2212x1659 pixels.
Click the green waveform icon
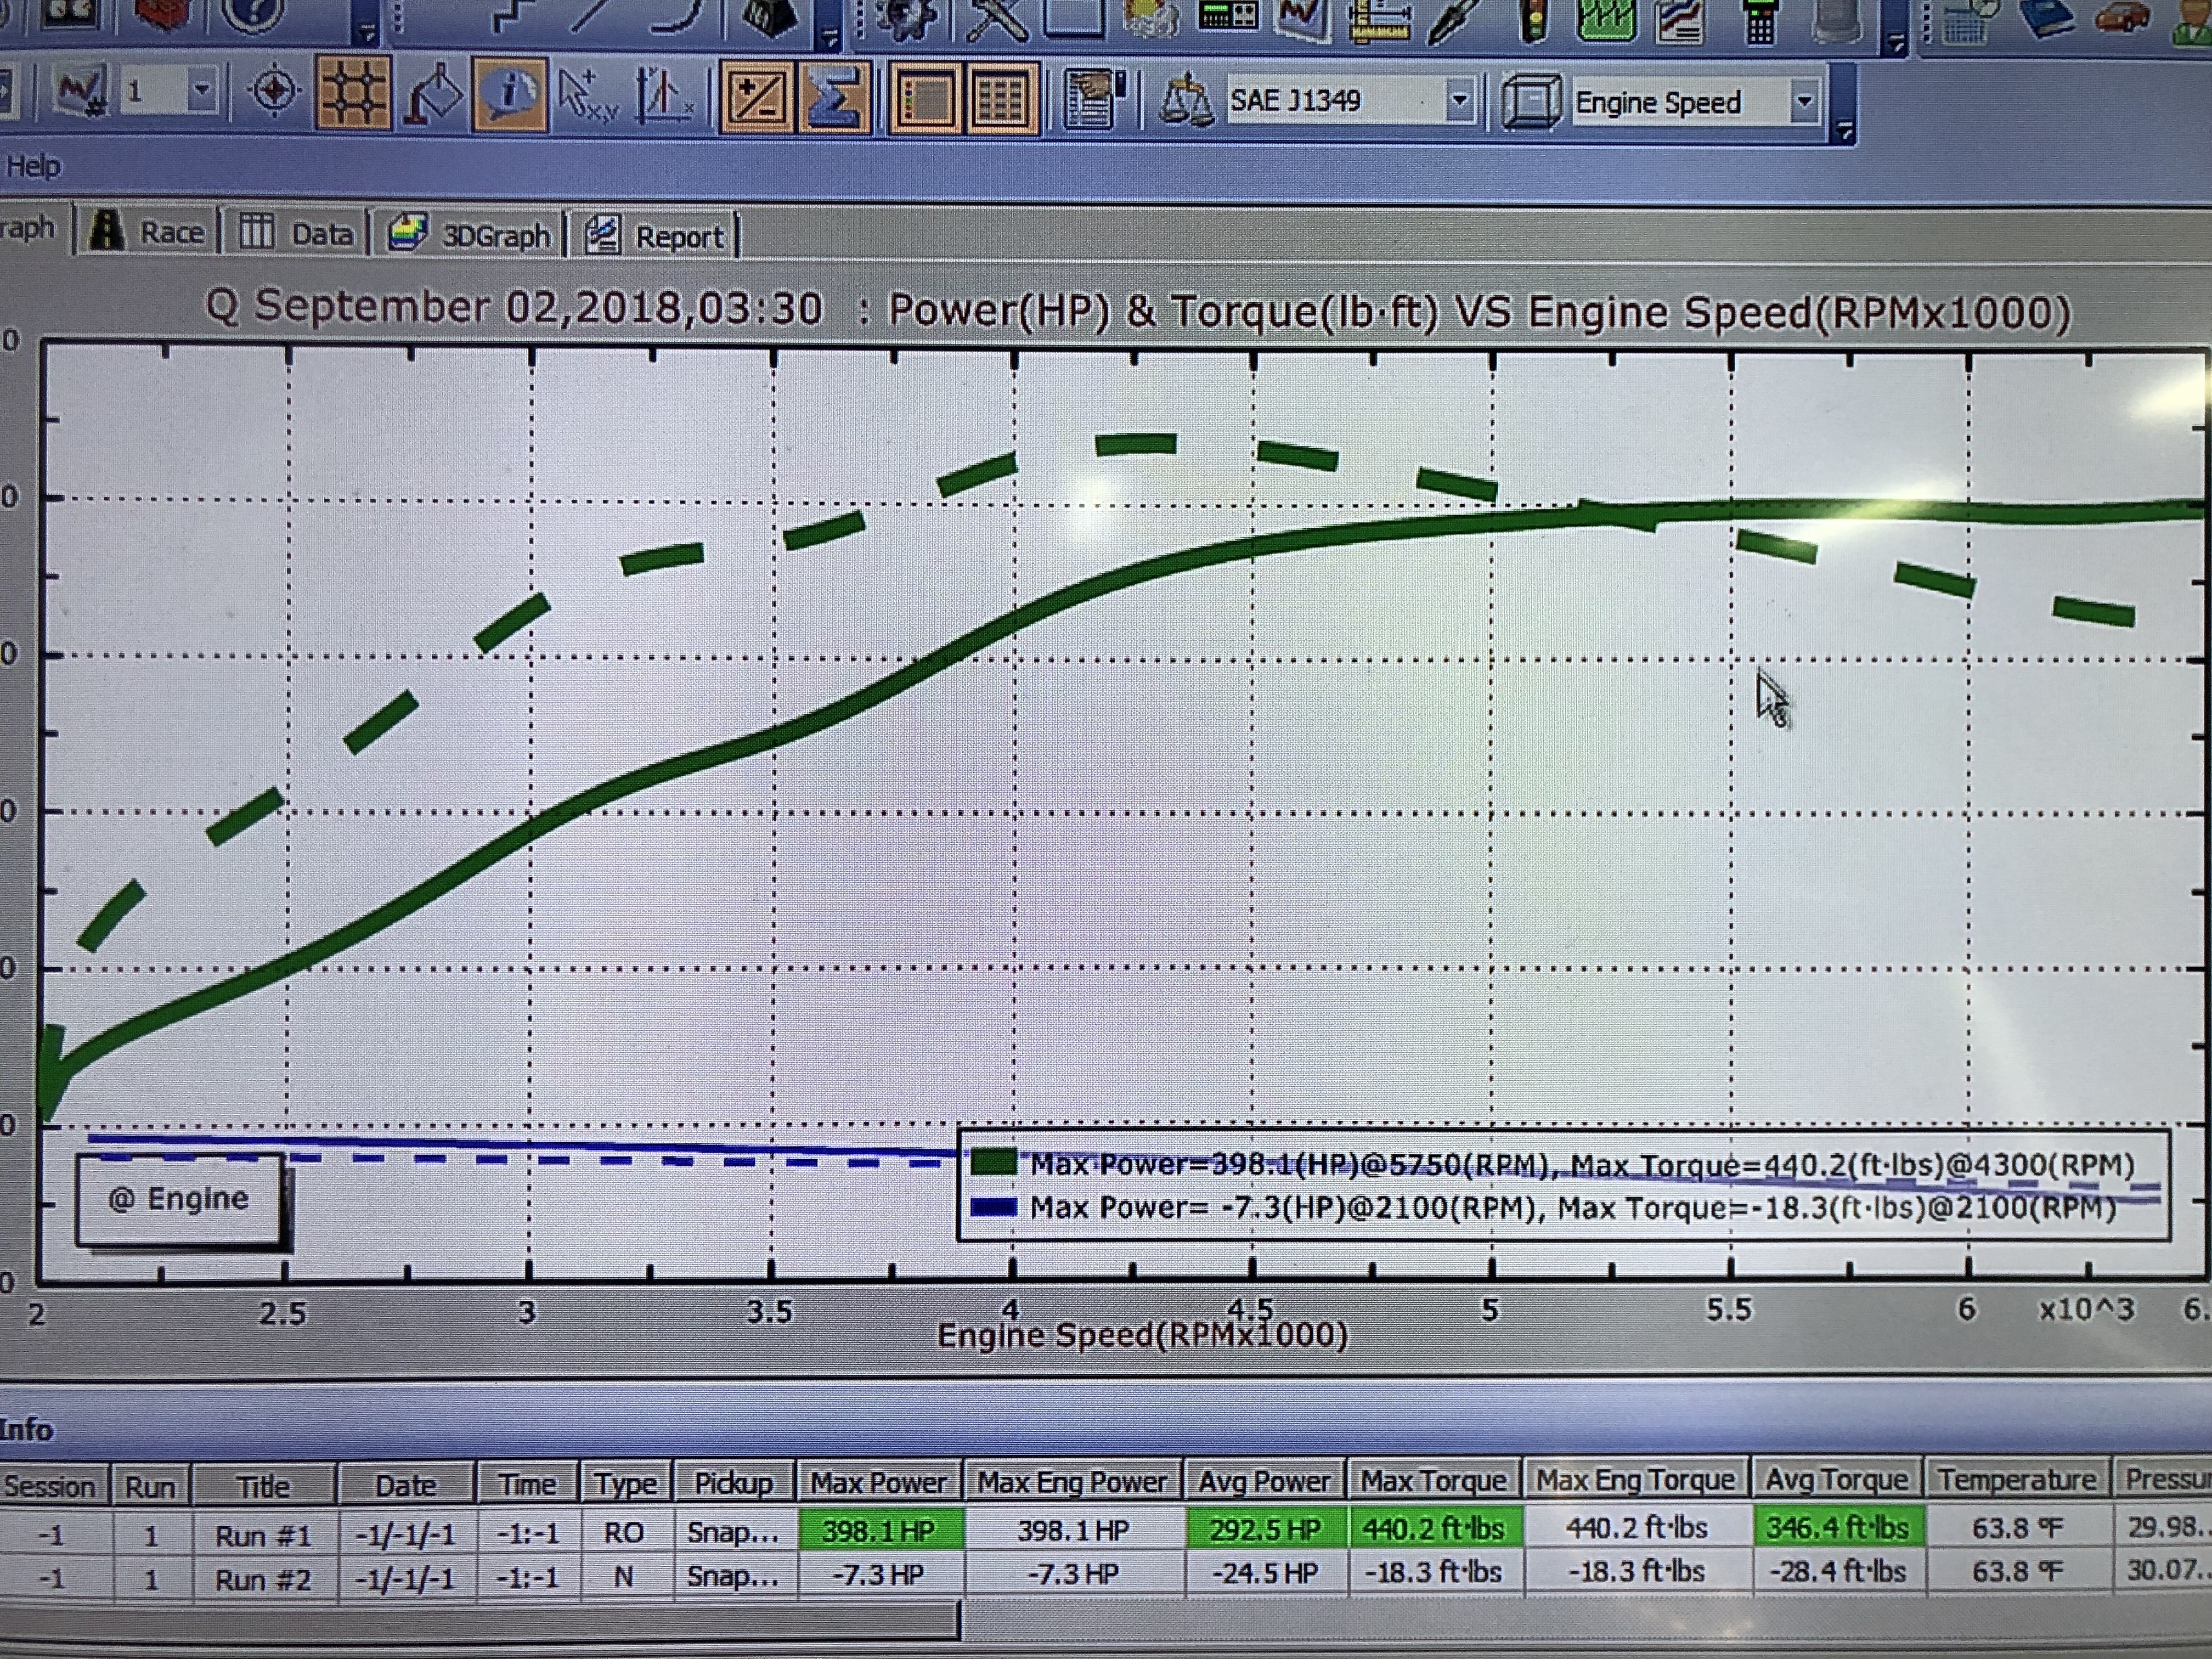click(x=1606, y=20)
